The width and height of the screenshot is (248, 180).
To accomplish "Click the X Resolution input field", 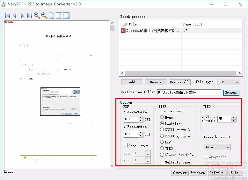I will [x=131, y=119].
